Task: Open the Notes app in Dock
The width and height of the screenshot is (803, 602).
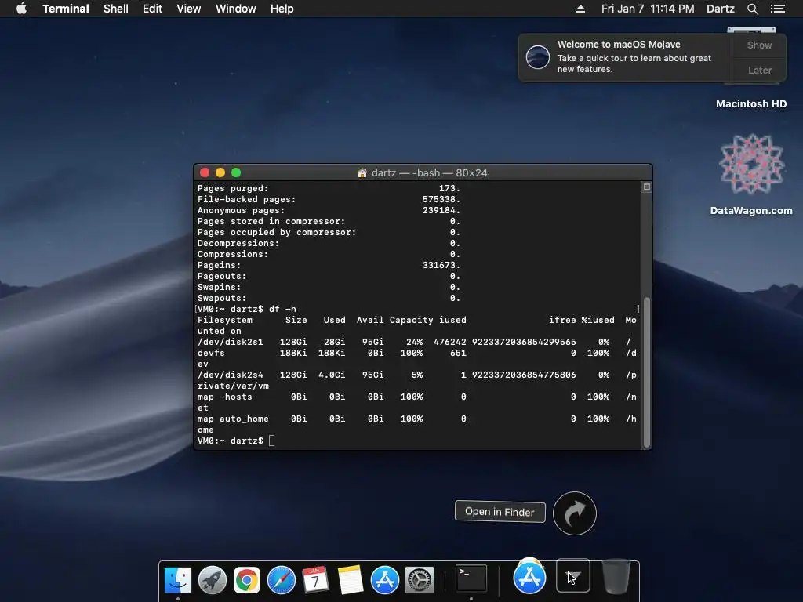Action: click(x=351, y=580)
